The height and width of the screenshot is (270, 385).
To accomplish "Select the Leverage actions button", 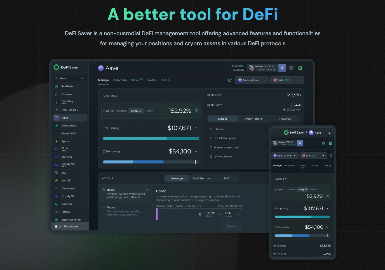I will pos(177,178).
